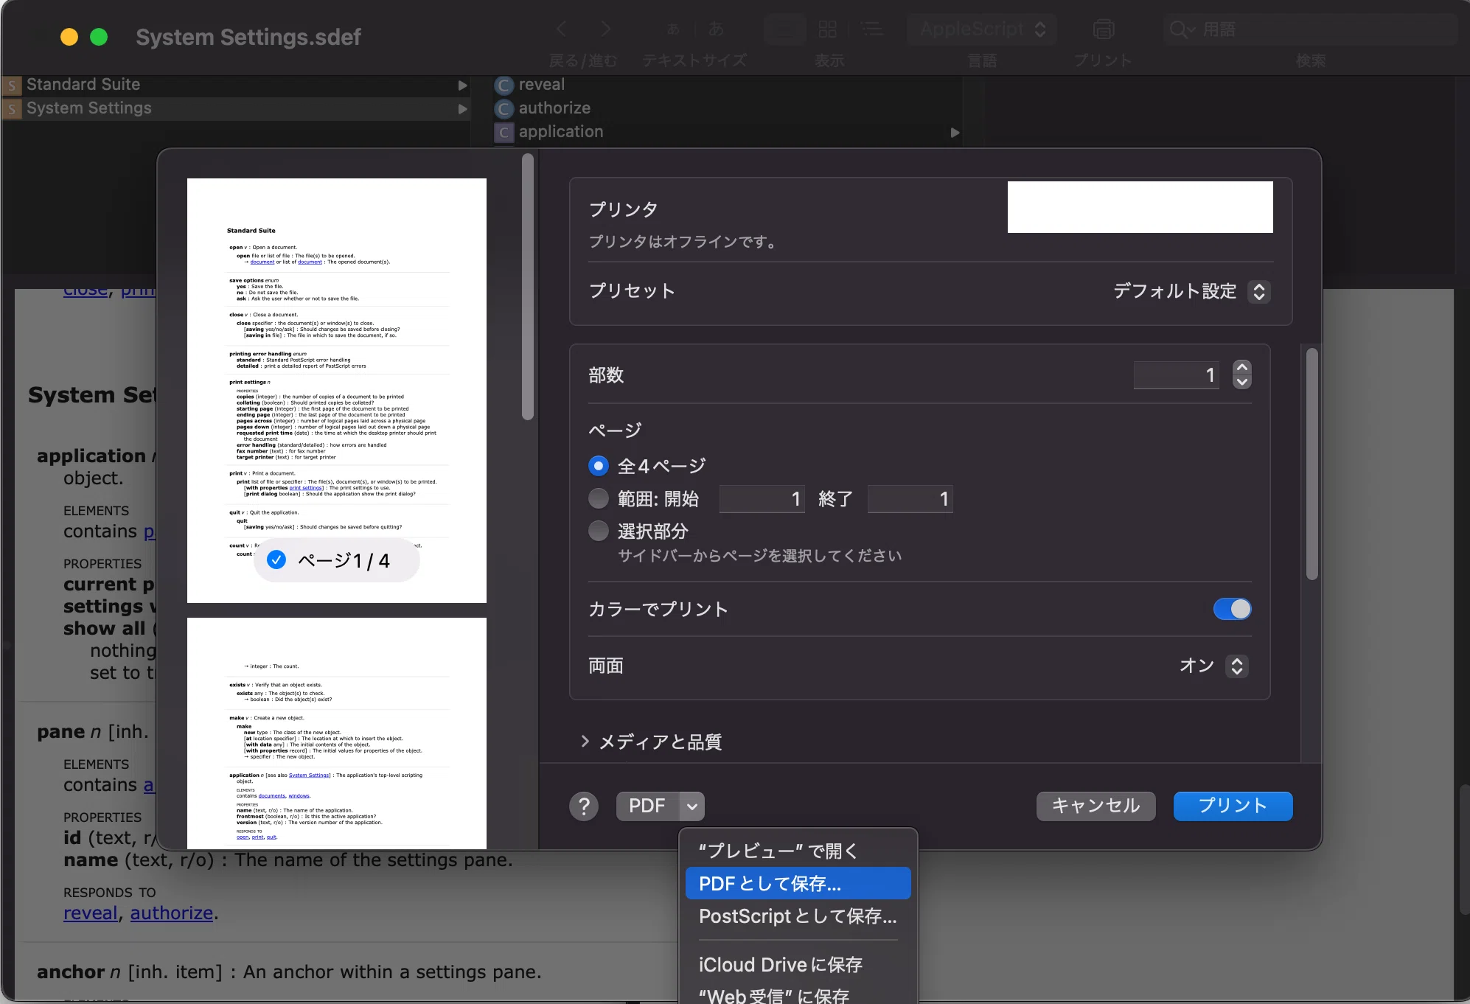Click the printer selection white field
This screenshot has height=1004, width=1470.
(1140, 207)
